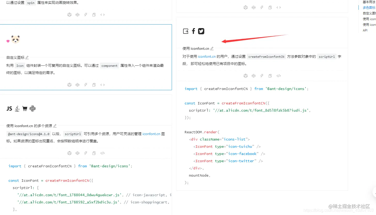Copy code in the spin demo card

point(94,15)
